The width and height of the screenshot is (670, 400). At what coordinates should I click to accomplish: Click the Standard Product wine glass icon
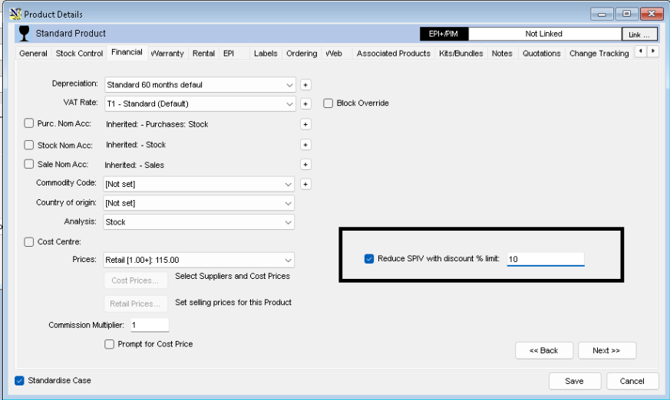click(x=25, y=33)
